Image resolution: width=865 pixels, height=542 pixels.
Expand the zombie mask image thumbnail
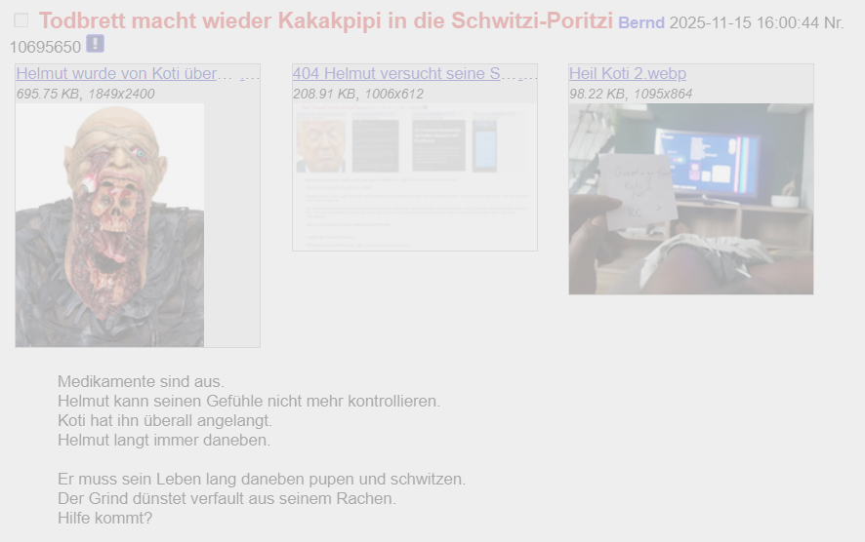pyautogui.click(x=109, y=224)
